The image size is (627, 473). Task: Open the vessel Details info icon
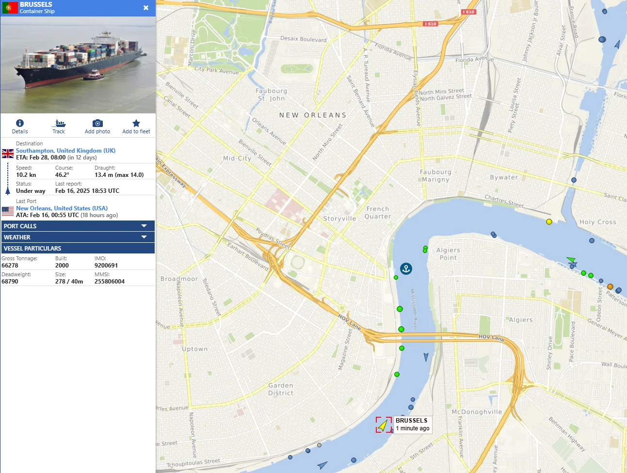pyautogui.click(x=19, y=124)
